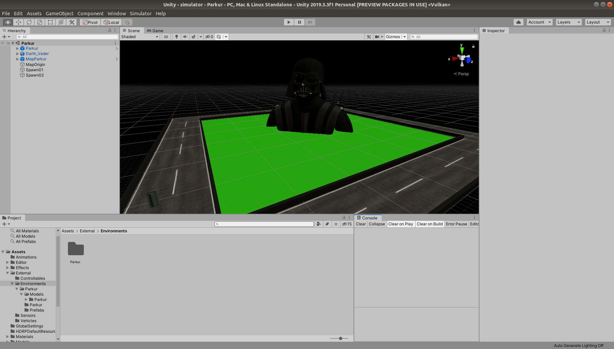Lock the Hierarchy panel
The height and width of the screenshot is (349, 614).
tap(110, 30)
